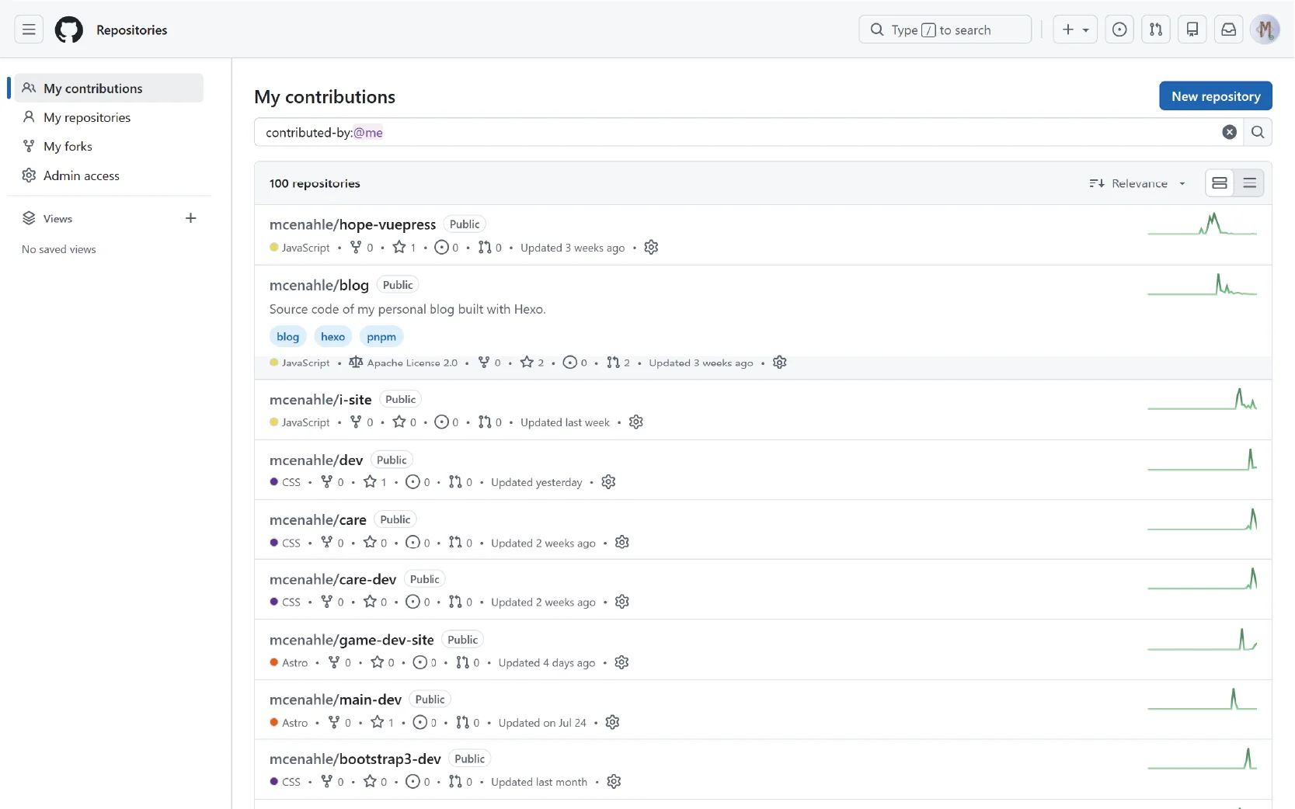Open the Relevance sort dropdown
The width and height of the screenshot is (1295, 809).
click(1138, 183)
